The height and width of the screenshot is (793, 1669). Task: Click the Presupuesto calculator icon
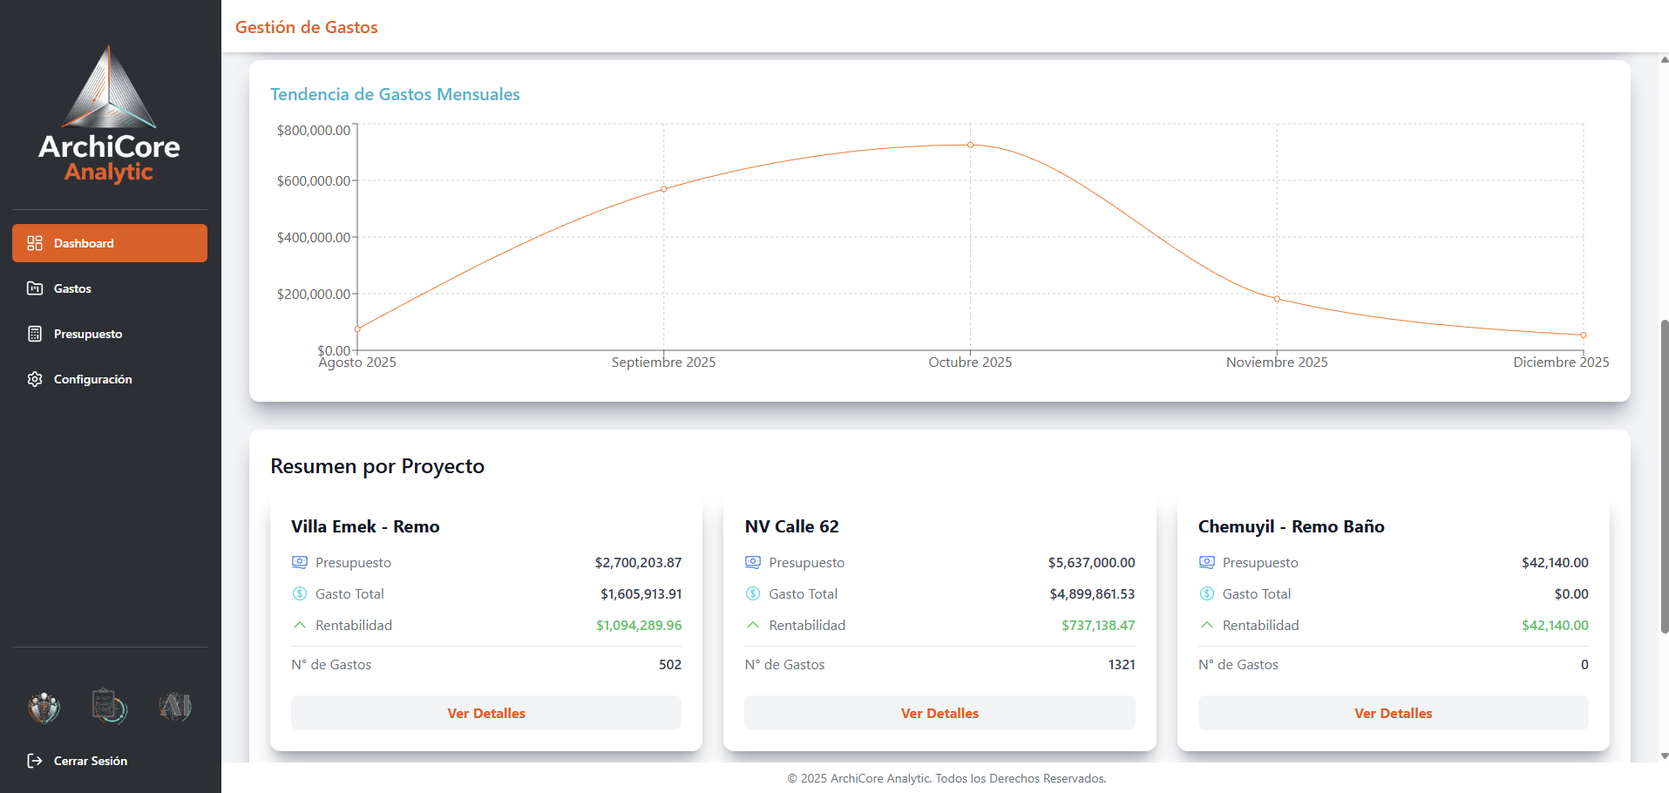(35, 334)
